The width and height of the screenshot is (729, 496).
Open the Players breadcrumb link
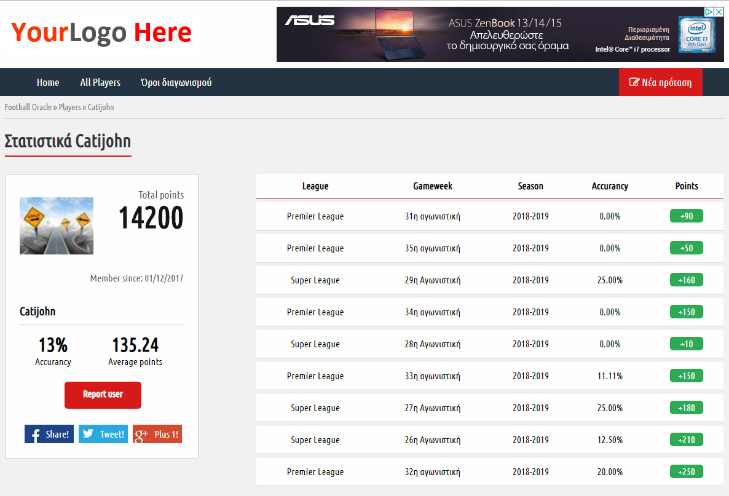[x=69, y=107]
